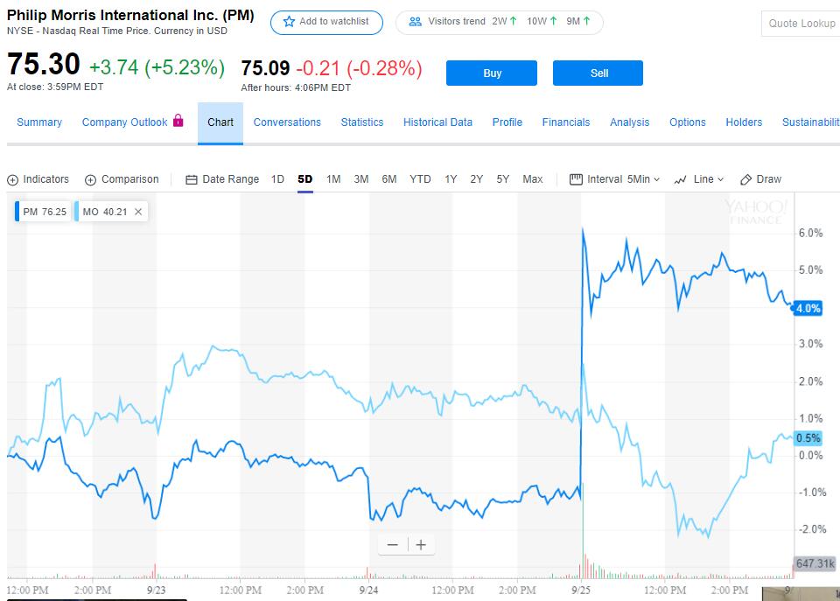840x601 pixels.
Task: Switch to the Financials tab
Action: pyautogui.click(x=566, y=122)
